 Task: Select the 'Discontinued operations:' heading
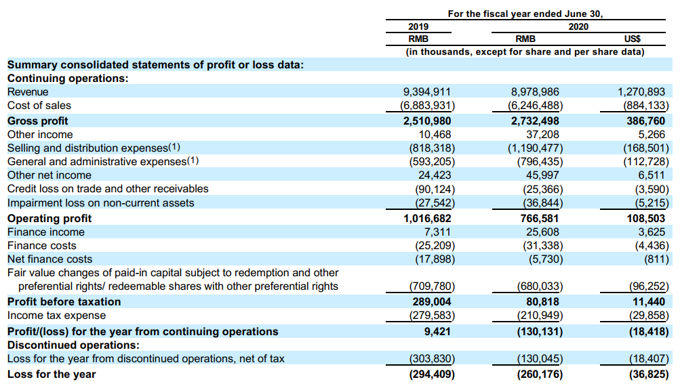73,345
